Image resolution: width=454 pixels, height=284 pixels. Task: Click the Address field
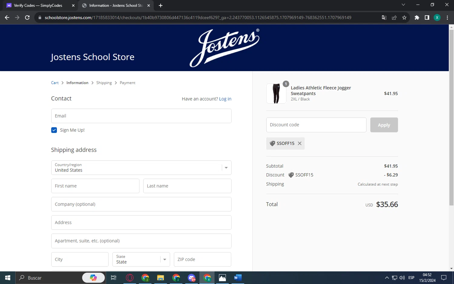[141, 223]
